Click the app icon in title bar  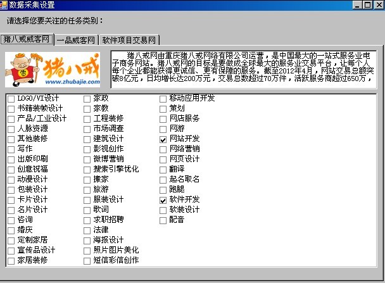4,4
